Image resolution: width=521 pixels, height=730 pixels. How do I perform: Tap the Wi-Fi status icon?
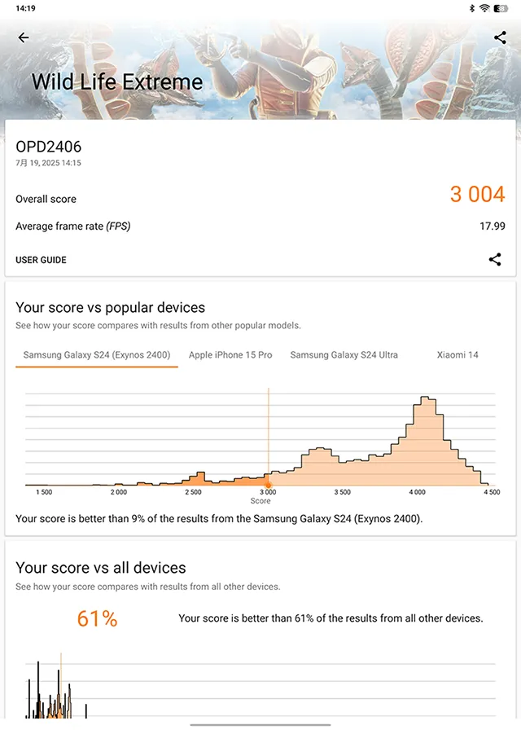pyautogui.click(x=484, y=8)
